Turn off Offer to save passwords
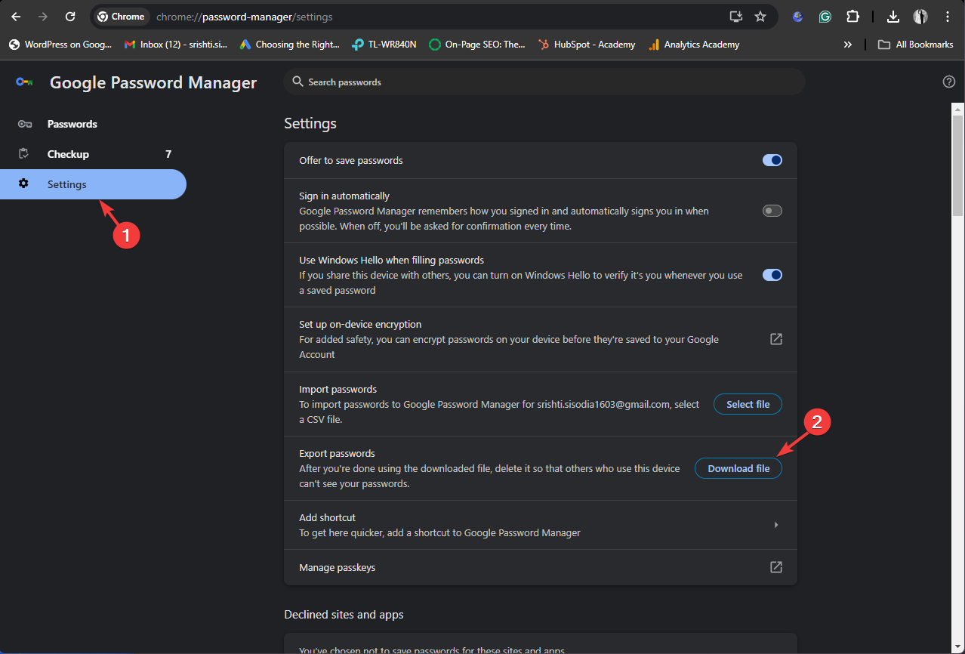965x654 pixels. (772, 160)
